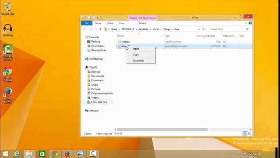Open the Extract ribbon tab
280x158 pixels.
[x=142, y=23]
